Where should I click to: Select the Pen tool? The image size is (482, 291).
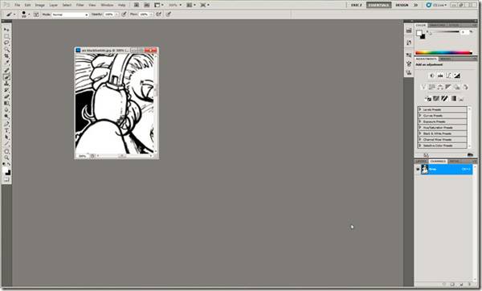6,124
